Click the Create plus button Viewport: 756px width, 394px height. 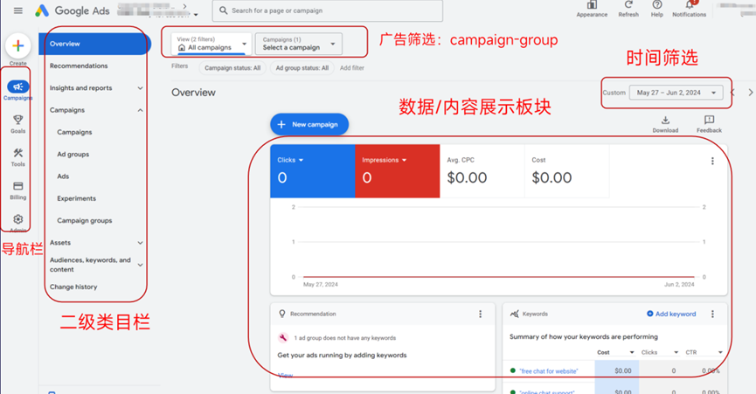pyautogui.click(x=18, y=45)
